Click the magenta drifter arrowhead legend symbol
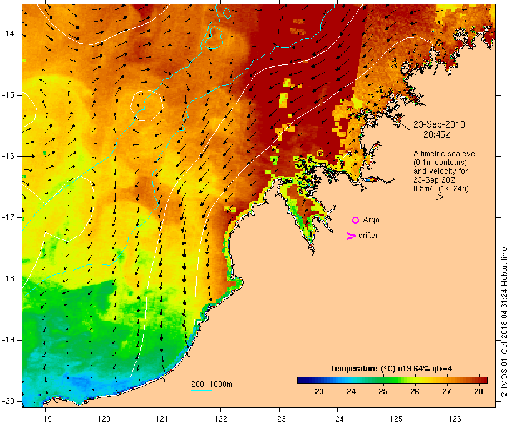The height and width of the screenshot is (425, 512). (352, 236)
